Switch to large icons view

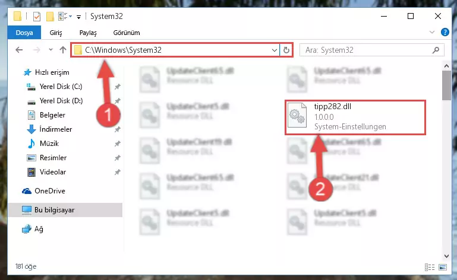tap(442, 267)
